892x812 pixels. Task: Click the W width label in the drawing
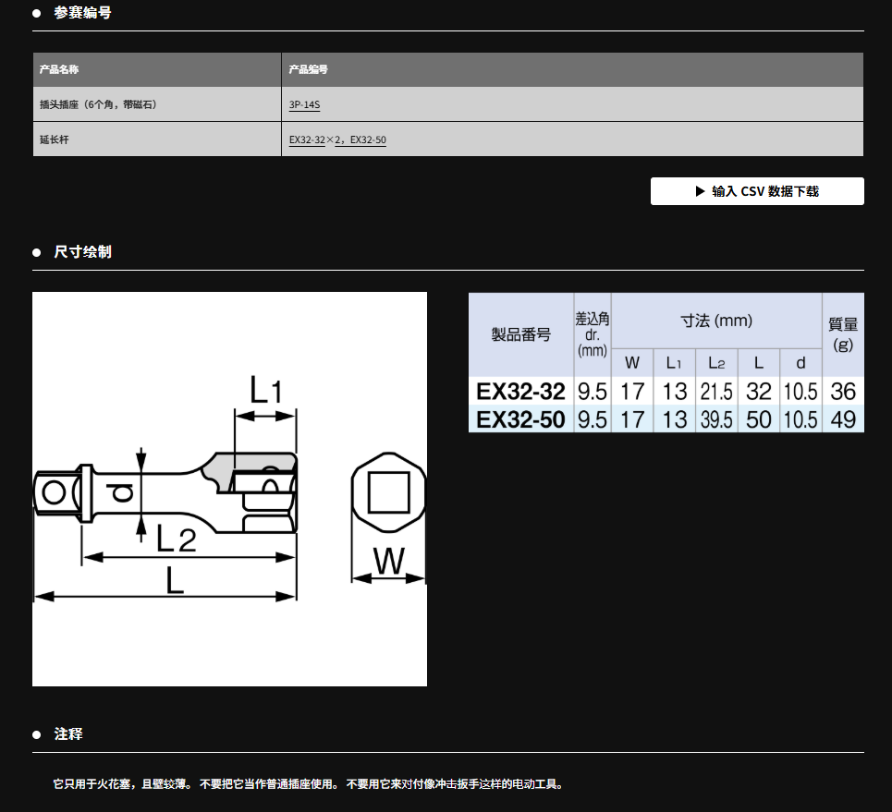tap(389, 560)
